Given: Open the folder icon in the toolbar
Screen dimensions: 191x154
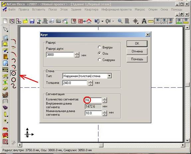Looking at the screenshot, I should click(x=26, y=21).
